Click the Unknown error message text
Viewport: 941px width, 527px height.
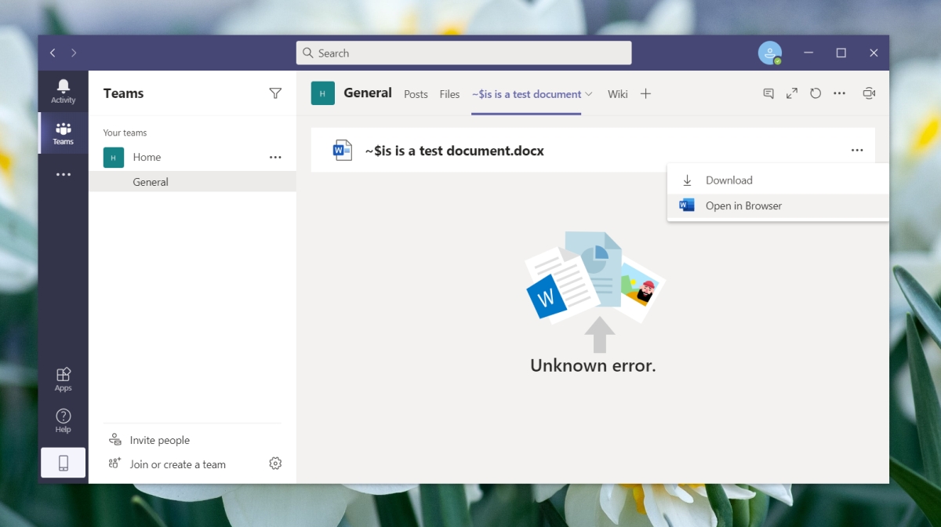[x=593, y=365]
